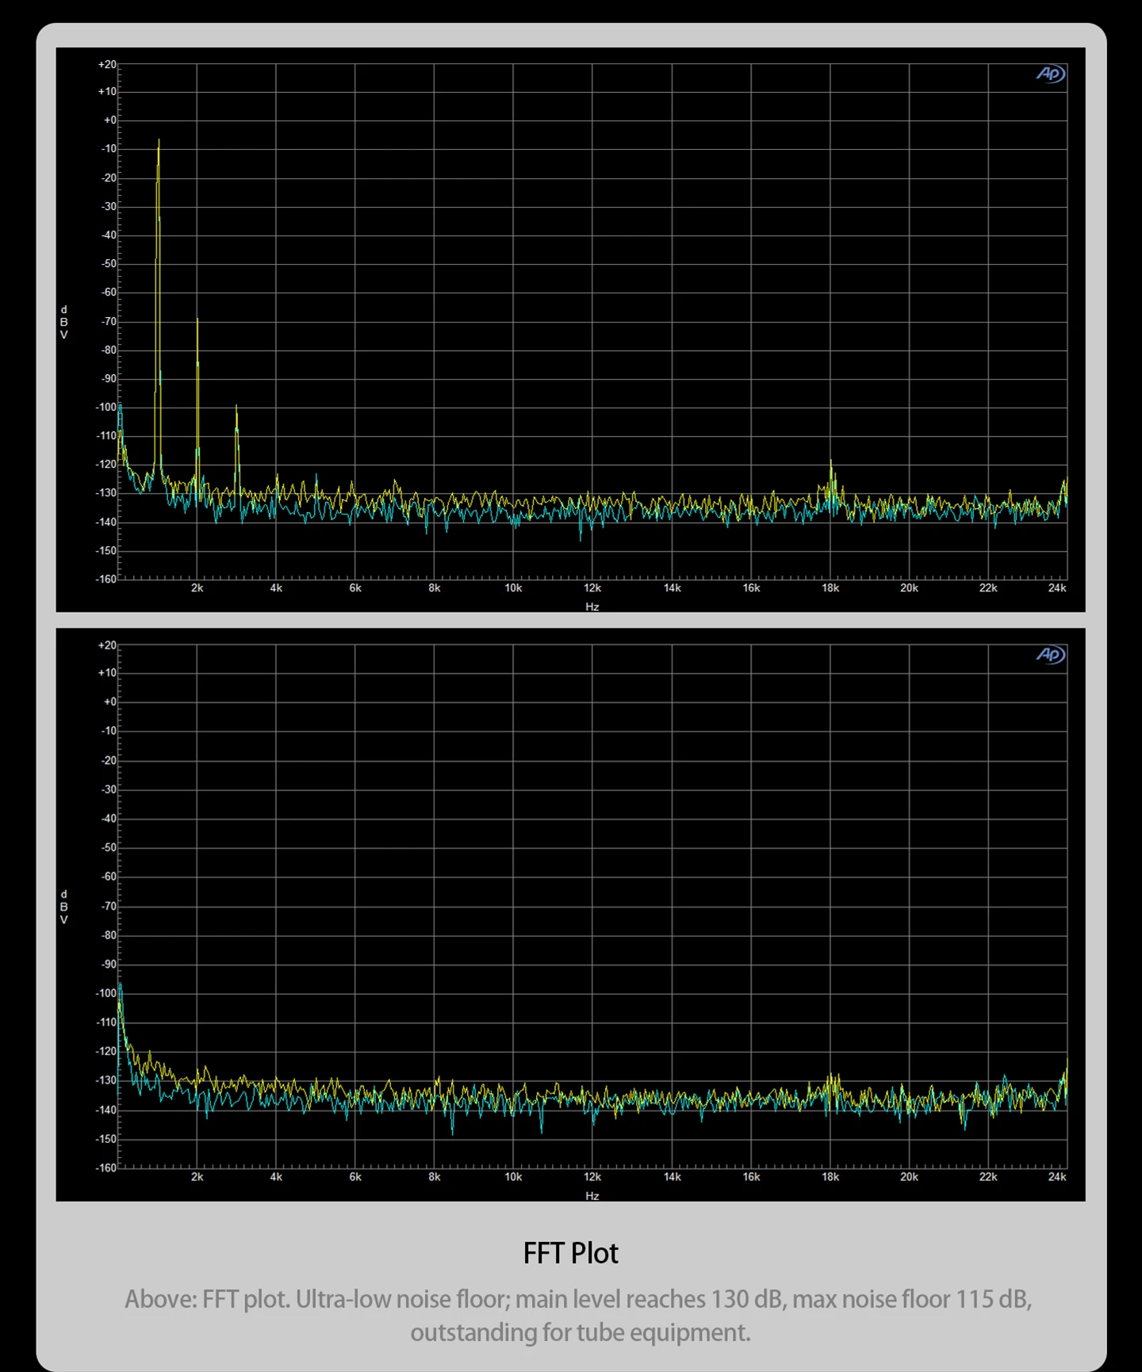
Task: Click the AP logo on the harmonic-peaks plot
Action: [x=1051, y=74]
